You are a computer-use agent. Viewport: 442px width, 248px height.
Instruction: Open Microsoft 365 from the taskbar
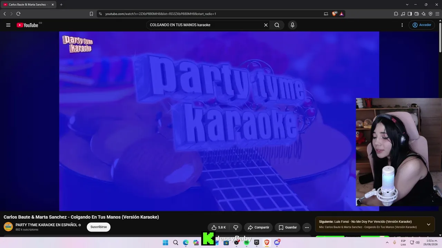click(x=196, y=242)
